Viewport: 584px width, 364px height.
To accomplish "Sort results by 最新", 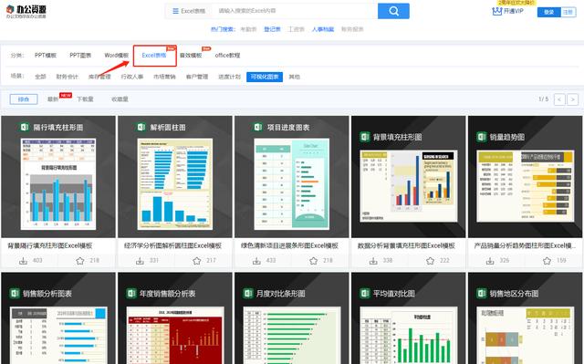I will [x=53, y=99].
